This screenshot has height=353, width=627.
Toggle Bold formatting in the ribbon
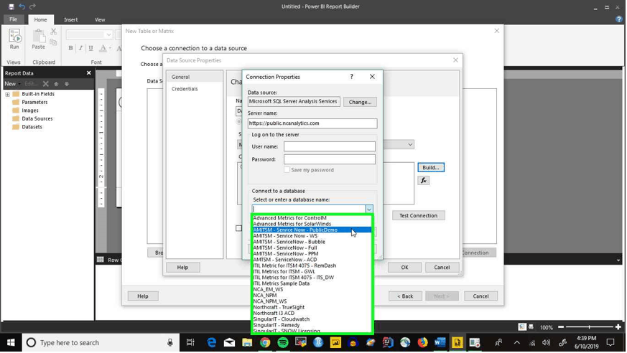[71, 48]
